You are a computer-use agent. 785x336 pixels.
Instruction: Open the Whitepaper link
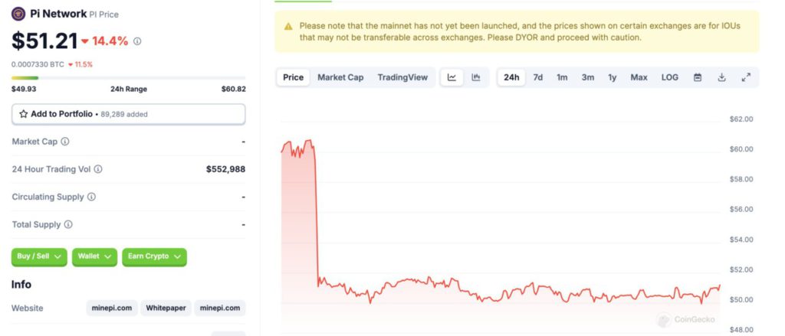(166, 308)
